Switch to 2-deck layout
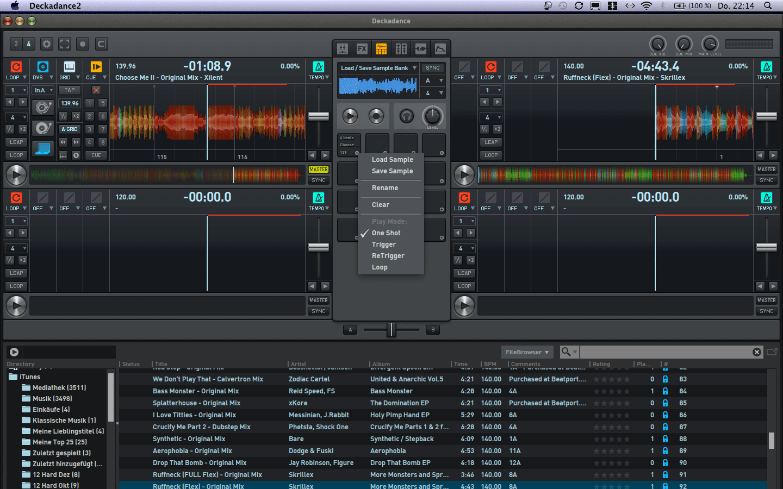Viewport: 783px width, 489px height. pyautogui.click(x=16, y=44)
